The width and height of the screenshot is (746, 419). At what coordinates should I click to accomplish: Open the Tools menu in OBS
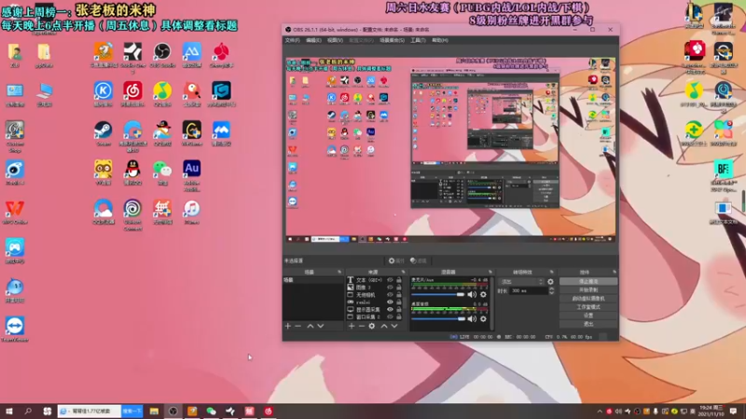click(418, 40)
